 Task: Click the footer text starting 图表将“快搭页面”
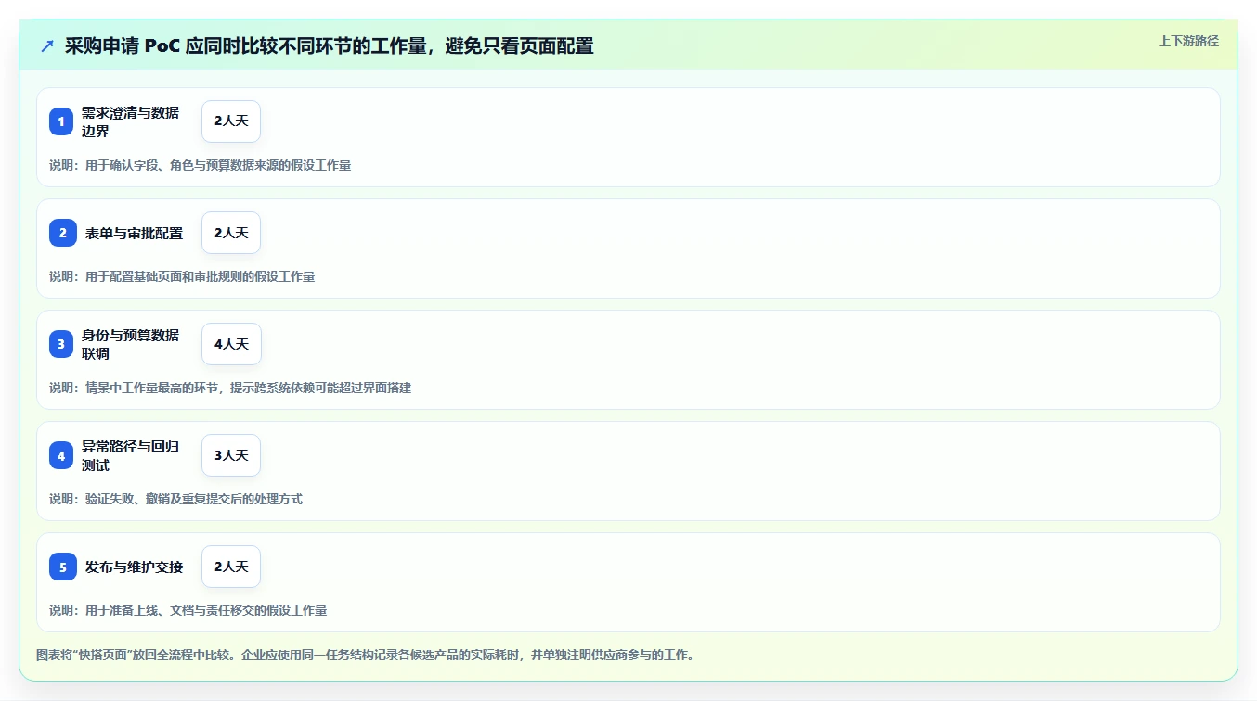(366, 655)
